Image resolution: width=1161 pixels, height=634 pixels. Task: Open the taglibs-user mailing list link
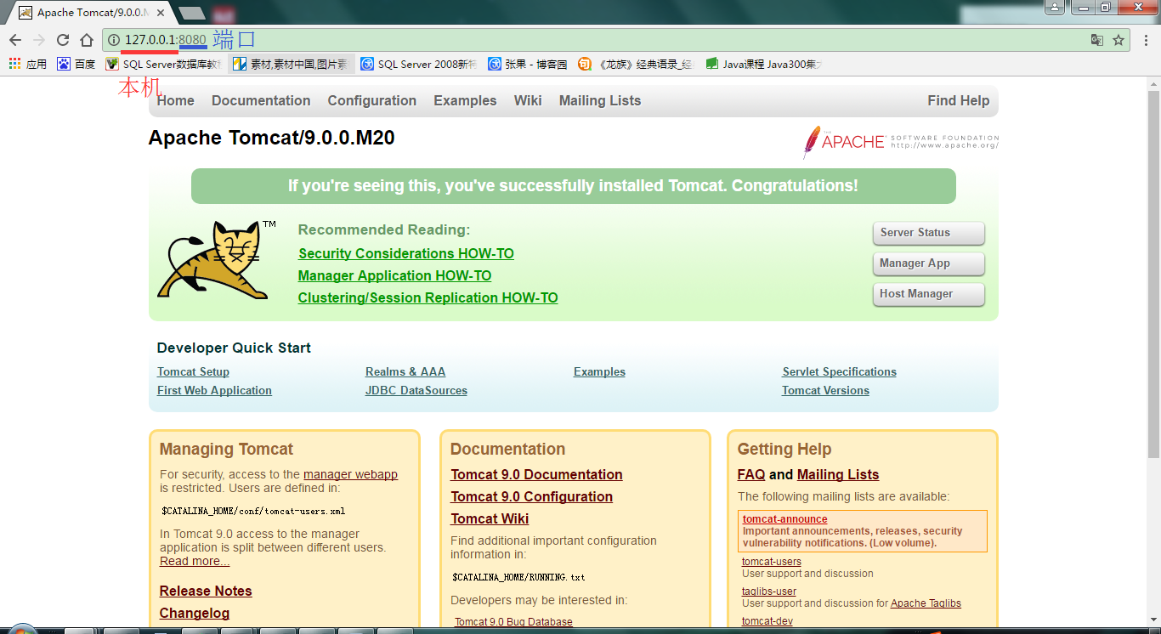click(769, 592)
